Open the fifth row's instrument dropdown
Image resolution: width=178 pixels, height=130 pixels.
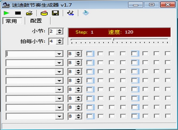[x=59, y=89]
